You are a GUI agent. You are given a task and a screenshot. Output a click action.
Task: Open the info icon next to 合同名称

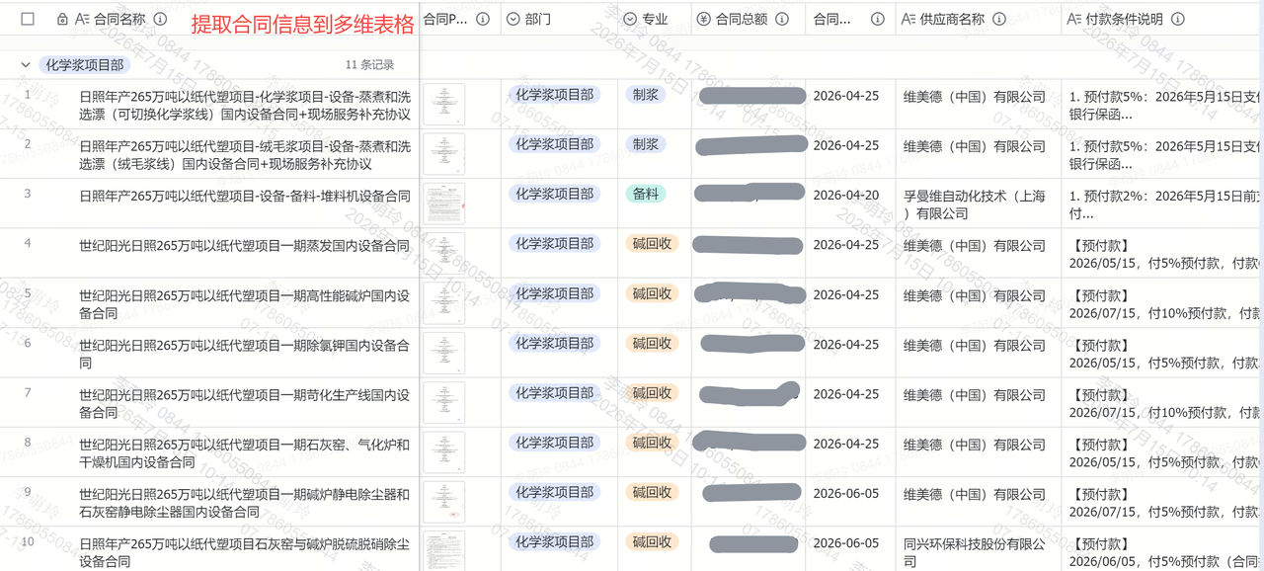(160, 19)
